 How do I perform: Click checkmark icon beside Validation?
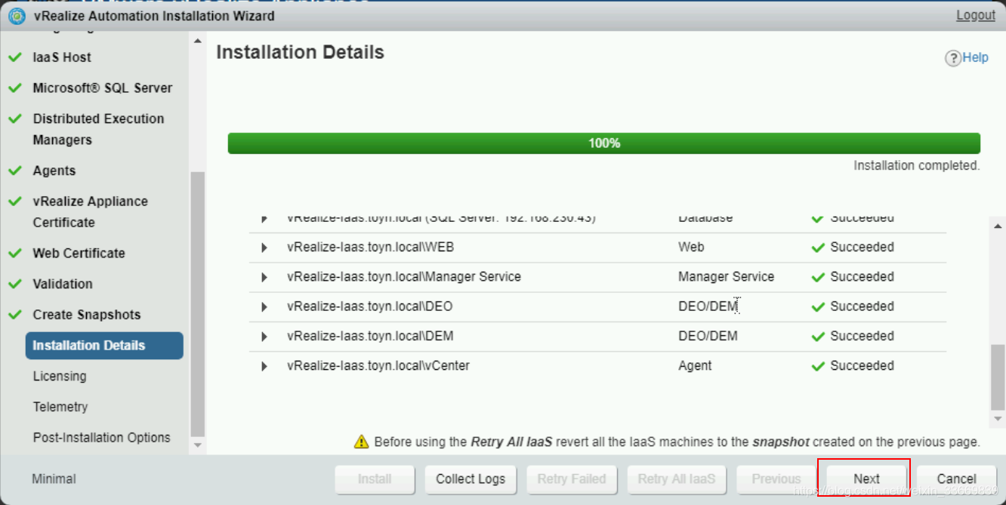[x=15, y=285]
